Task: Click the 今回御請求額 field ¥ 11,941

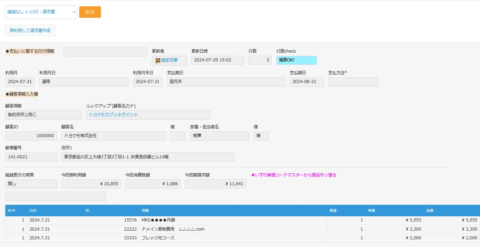Action: click(x=215, y=184)
